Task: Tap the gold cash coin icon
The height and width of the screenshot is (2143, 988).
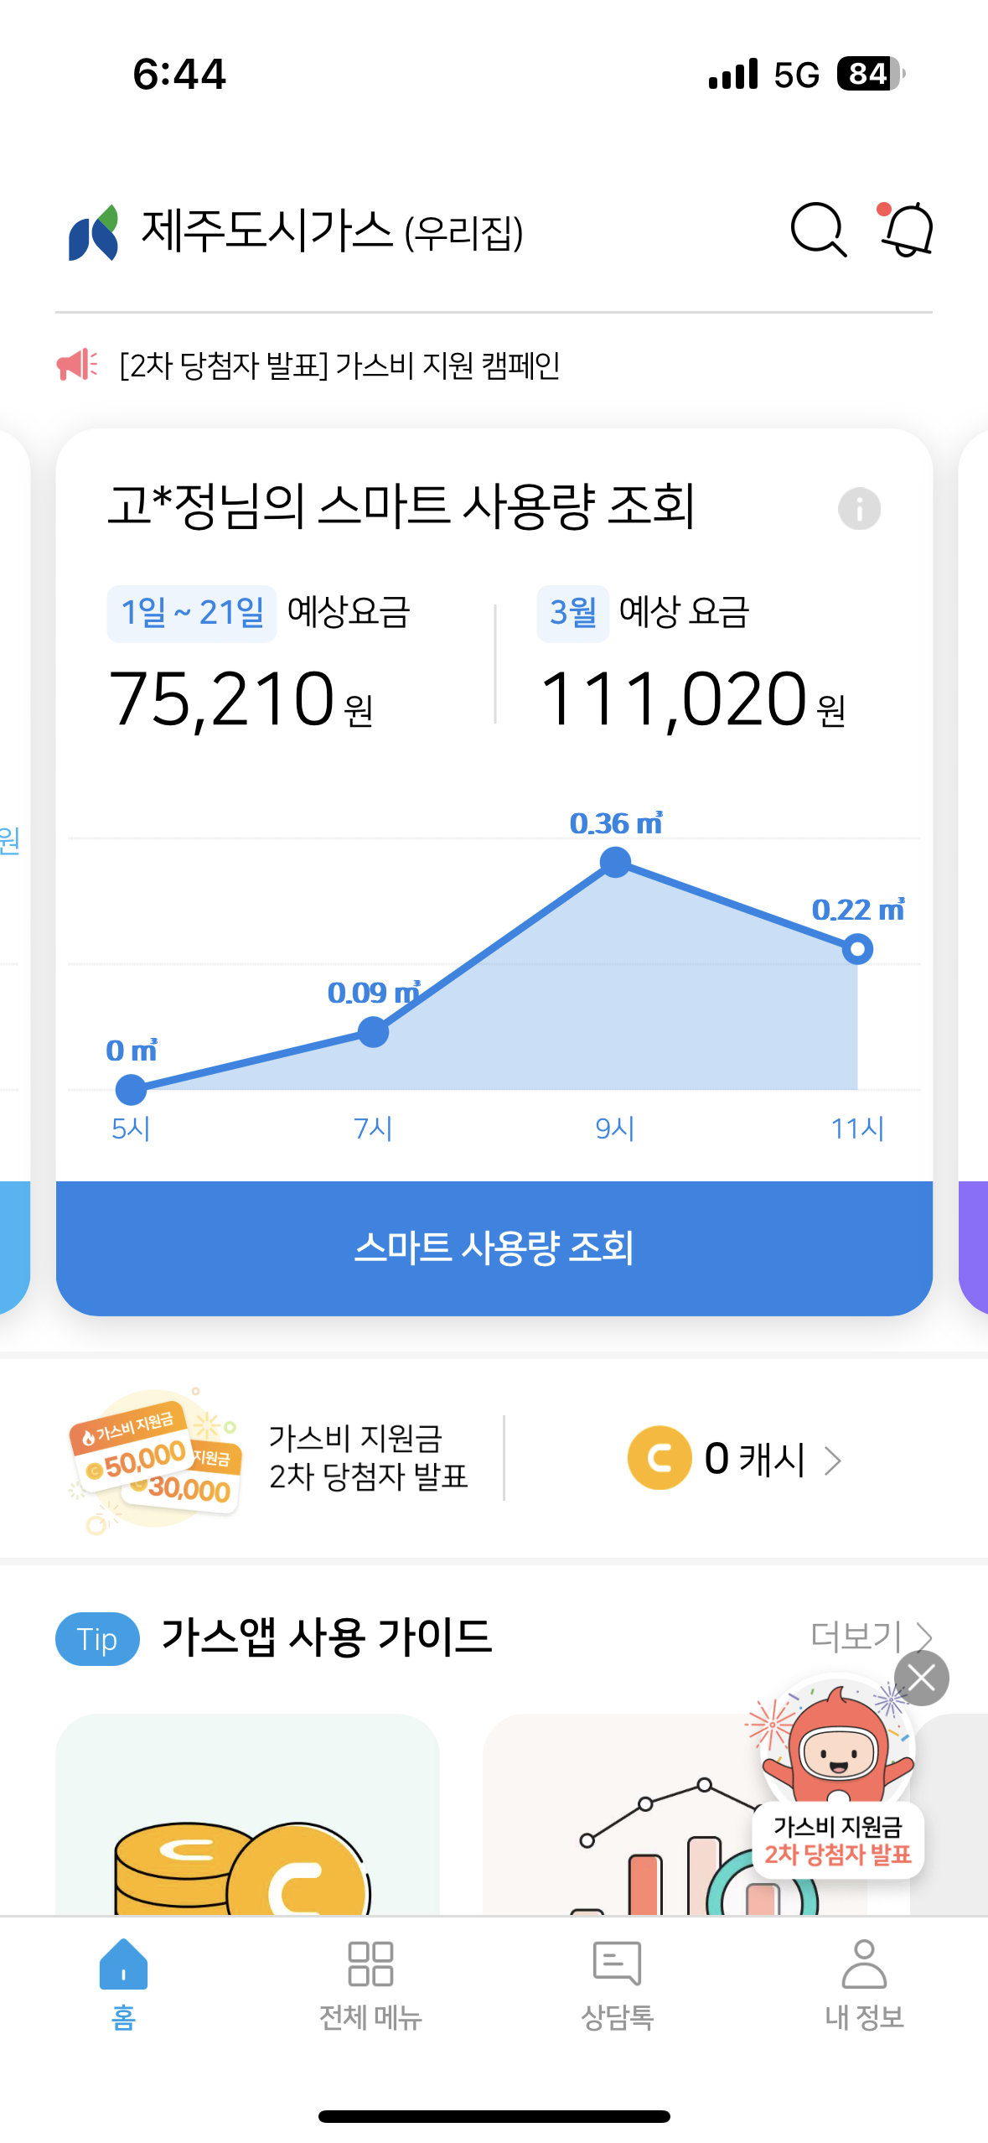Action: pyautogui.click(x=660, y=1458)
